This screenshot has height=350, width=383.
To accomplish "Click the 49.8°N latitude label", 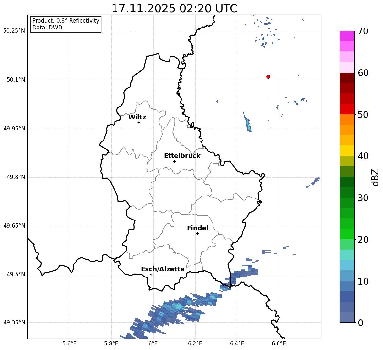I will pos(16,177).
